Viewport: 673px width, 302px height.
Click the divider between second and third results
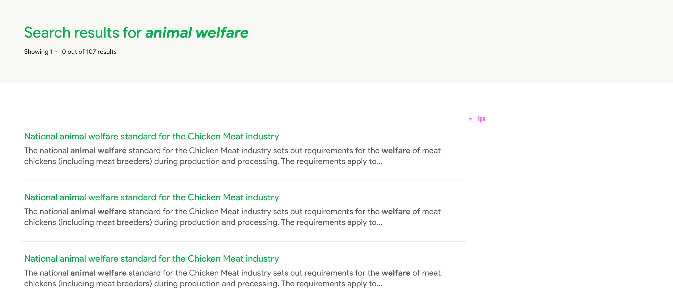243,241
